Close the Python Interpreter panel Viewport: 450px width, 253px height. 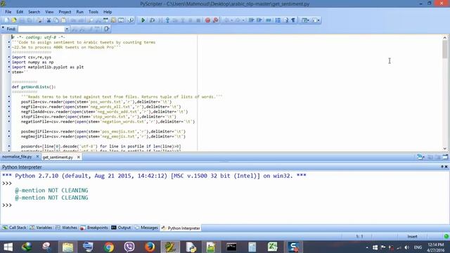(x=446, y=167)
